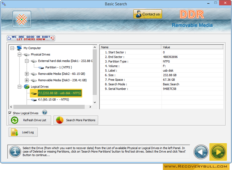Click the Contact us button

click(x=148, y=14)
